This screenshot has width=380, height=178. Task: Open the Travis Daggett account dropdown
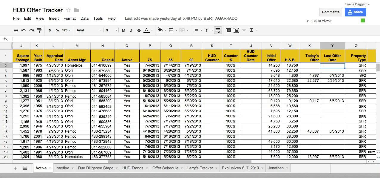[357, 4]
